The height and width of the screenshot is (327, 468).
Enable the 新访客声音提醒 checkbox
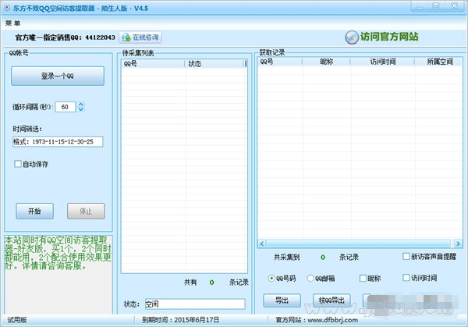tap(406, 256)
